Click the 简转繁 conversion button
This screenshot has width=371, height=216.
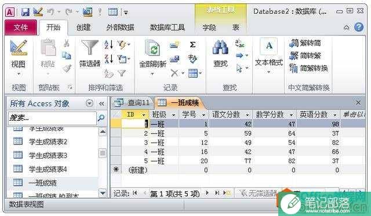(x=305, y=55)
